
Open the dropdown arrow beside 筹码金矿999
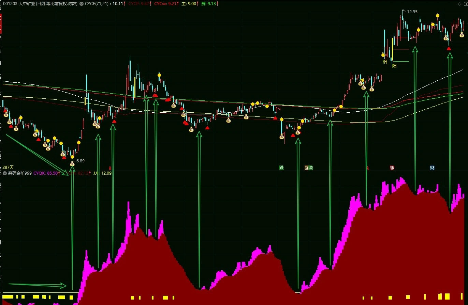[5, 173]
